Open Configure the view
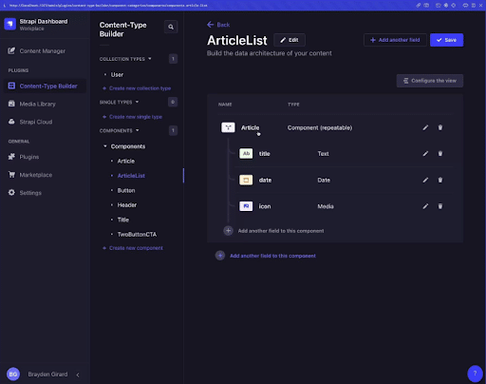Image resolution: width=486 pixels, height=384 pixels. click(430, 81)
